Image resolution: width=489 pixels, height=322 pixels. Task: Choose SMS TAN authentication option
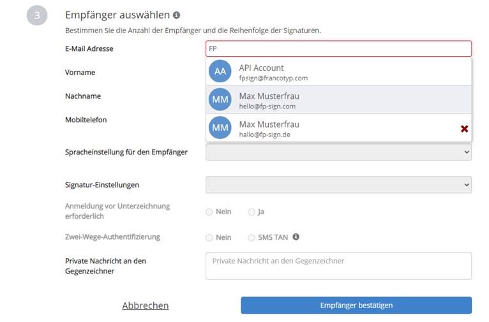pos(252,238)
